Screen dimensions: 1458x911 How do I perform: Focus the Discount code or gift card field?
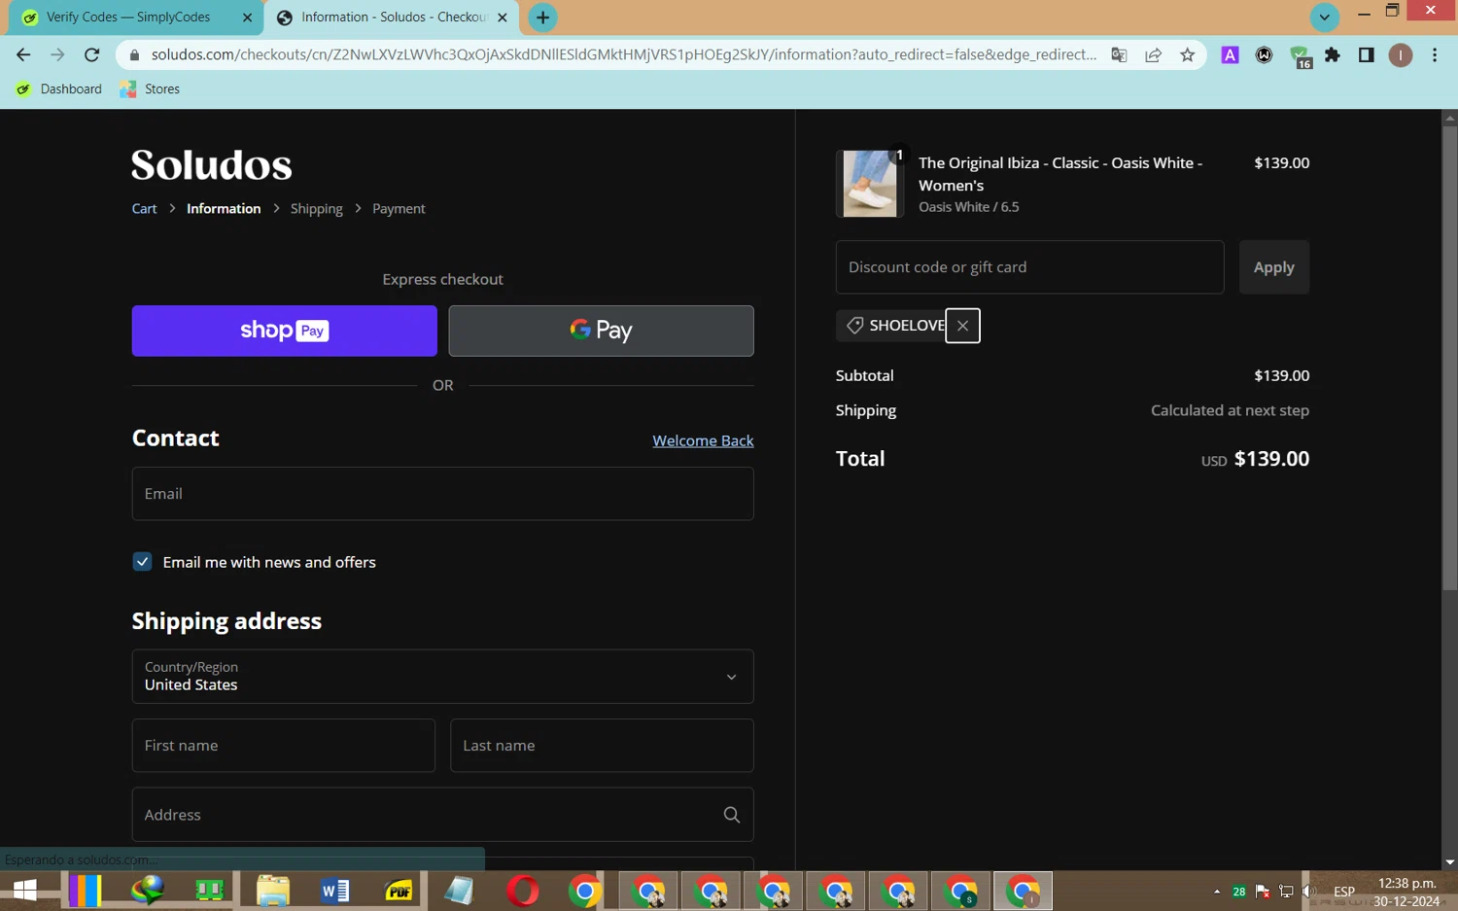(x=1029, y=267)
